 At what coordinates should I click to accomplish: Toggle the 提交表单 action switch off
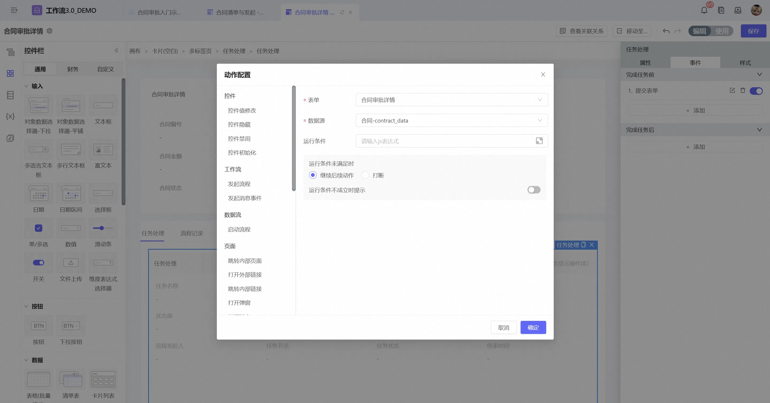point(756,91)
